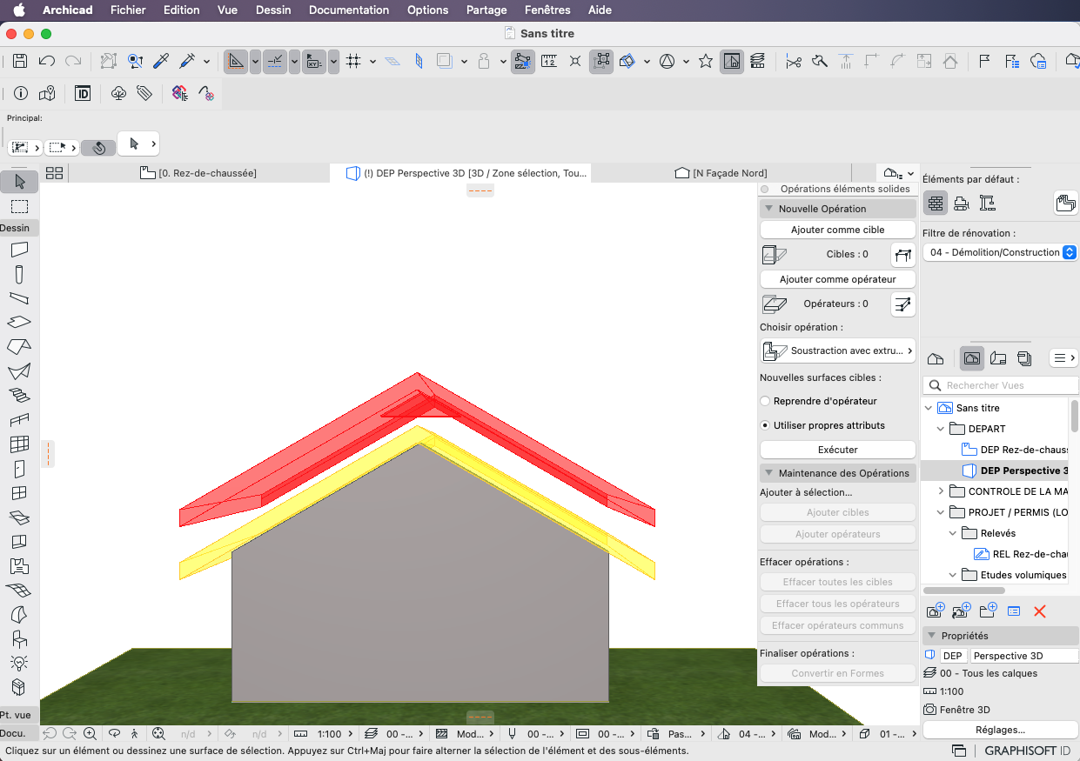This screenshot has width=1080, height=761.
Task: Switch to the '0. Rez-de-chaussée' tab
Action: 198,173
